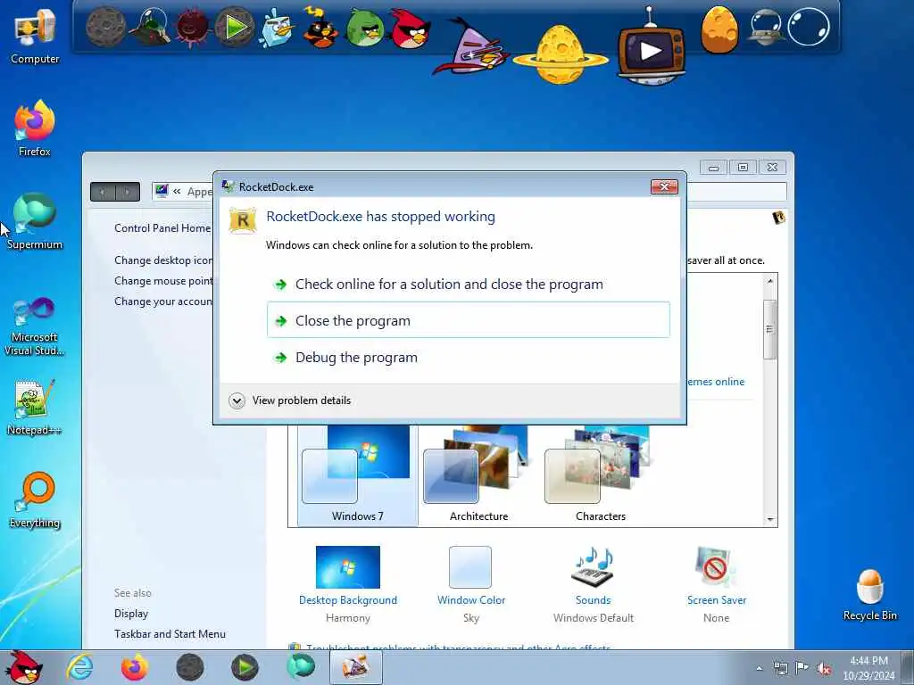Click the black bomb bird dock icon
This screenshot has width=914, height=685.
(320, 27)
